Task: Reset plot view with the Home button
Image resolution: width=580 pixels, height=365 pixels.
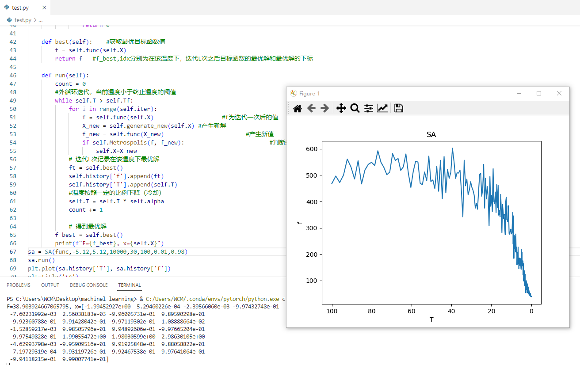Action: point(297,108)
